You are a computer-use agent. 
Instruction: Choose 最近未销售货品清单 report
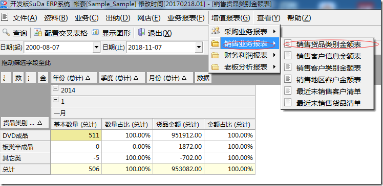click(328, 103)
